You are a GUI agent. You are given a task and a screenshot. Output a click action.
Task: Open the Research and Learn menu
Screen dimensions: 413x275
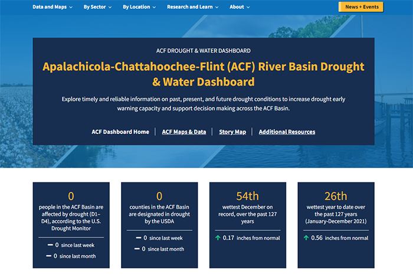(x=192, y=7)
